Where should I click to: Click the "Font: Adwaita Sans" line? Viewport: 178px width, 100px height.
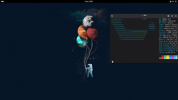(168, 28)
